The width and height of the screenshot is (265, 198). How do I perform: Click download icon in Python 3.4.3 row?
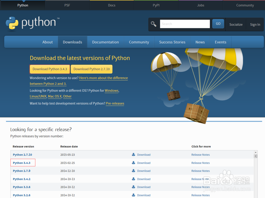[133, 163]
